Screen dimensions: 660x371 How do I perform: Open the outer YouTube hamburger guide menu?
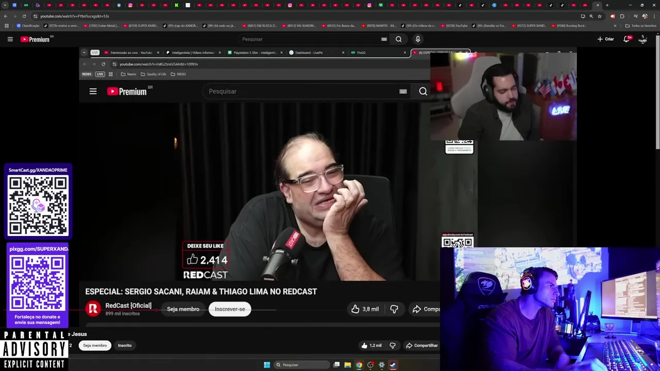click(x=10, y=39)
